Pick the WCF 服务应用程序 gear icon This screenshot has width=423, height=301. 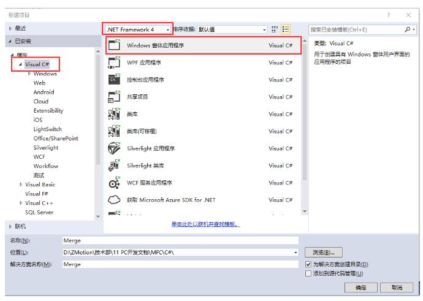coord(114,183)
